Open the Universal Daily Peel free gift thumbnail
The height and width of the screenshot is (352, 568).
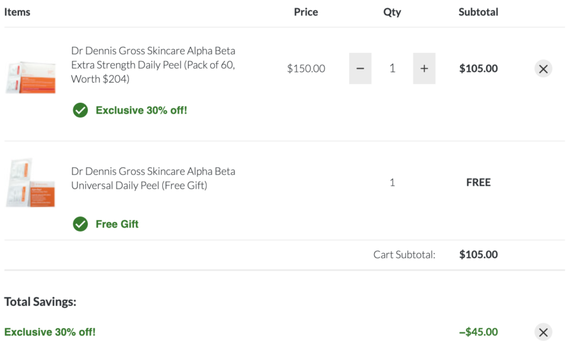pos(31,182)
